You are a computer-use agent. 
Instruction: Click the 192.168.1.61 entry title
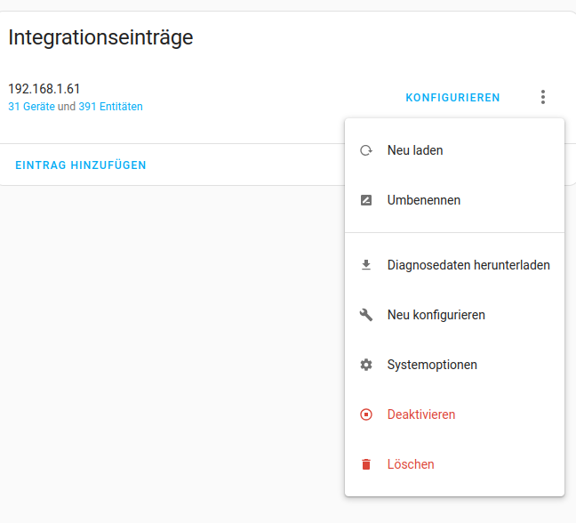[x=44, y=89]
